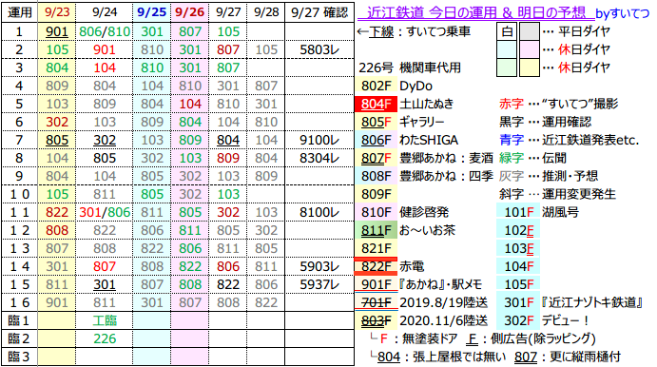Image resolution: width=657 pixels, height=367 pixels.
Task: Select the 807F legend cell
Action: tap(376, 158)
